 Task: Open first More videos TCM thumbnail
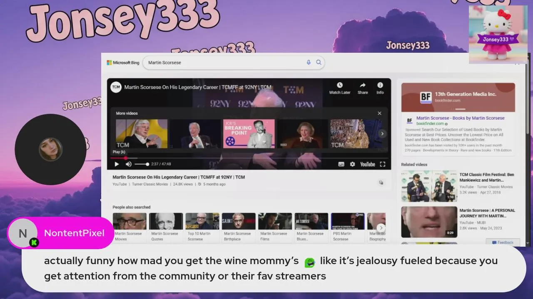click(x=142, y=134)
